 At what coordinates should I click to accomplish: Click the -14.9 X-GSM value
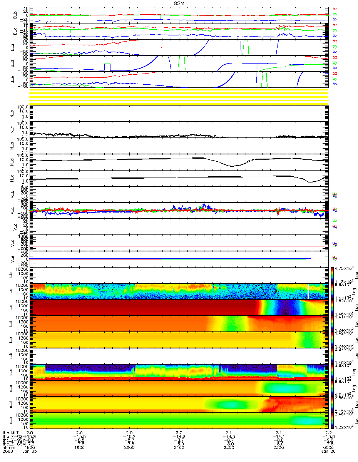pos(179,437)
